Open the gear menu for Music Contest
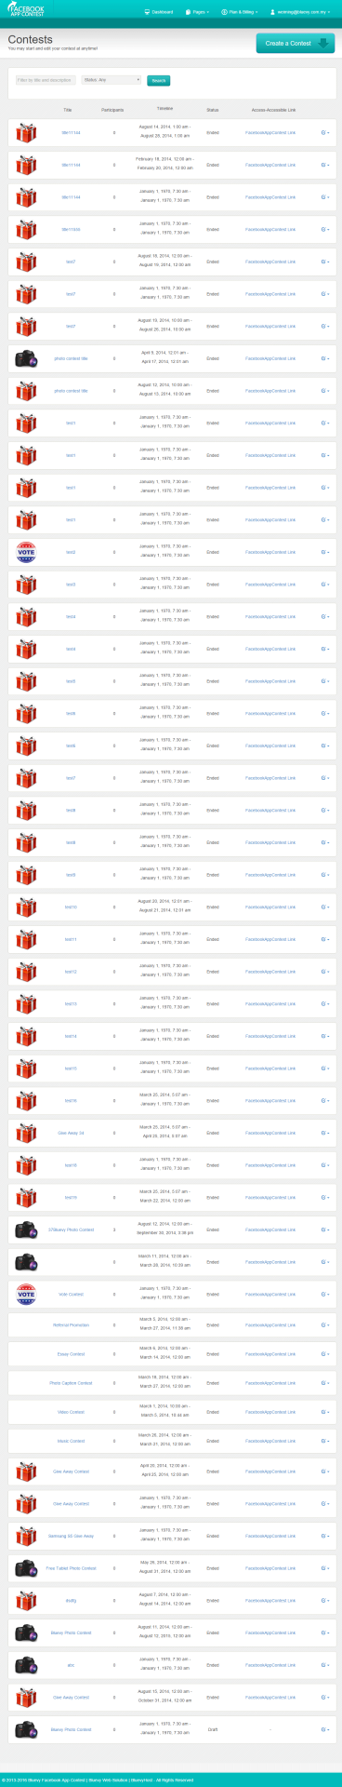 click(324, 1441)
